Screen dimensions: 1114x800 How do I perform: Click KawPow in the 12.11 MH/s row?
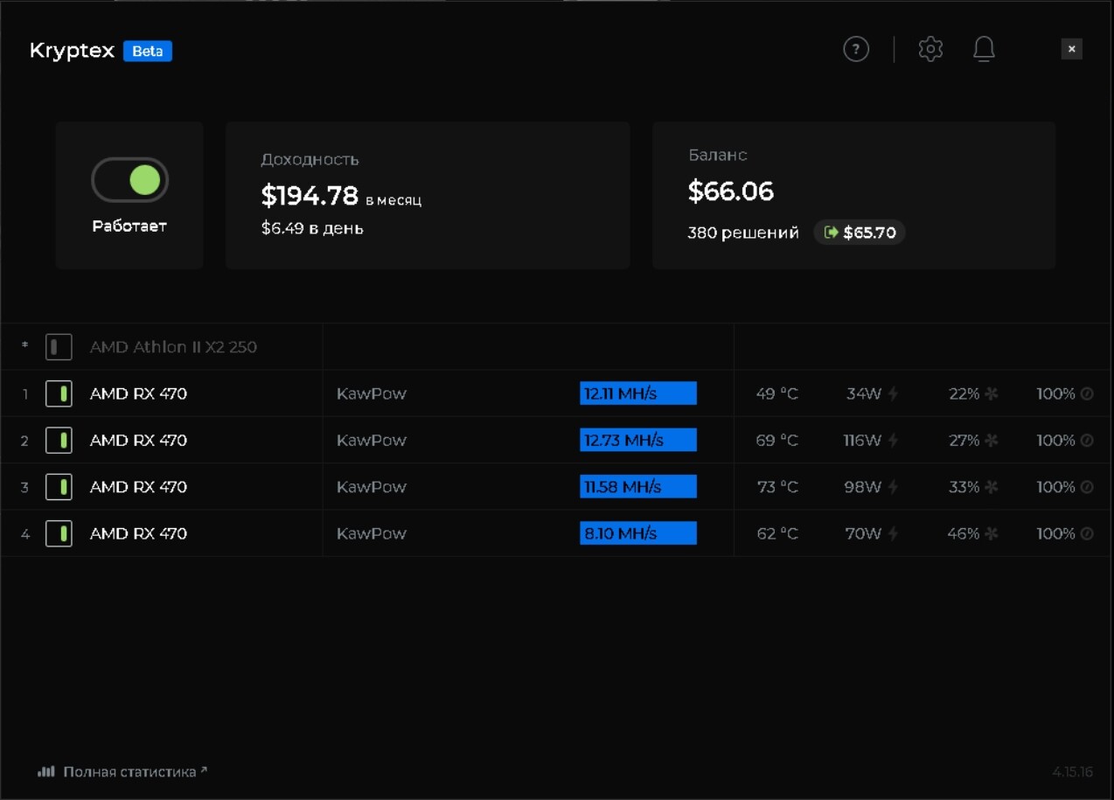pyautogui.click(x=372, y=394)
